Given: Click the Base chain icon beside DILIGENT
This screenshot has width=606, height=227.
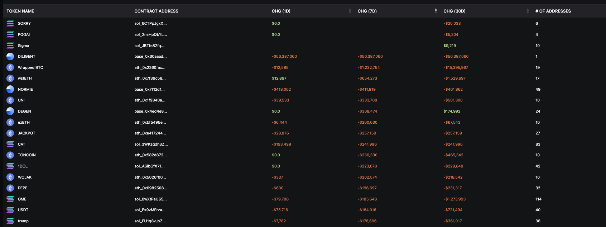Looking at the screenshot, I should coord(10,56).
